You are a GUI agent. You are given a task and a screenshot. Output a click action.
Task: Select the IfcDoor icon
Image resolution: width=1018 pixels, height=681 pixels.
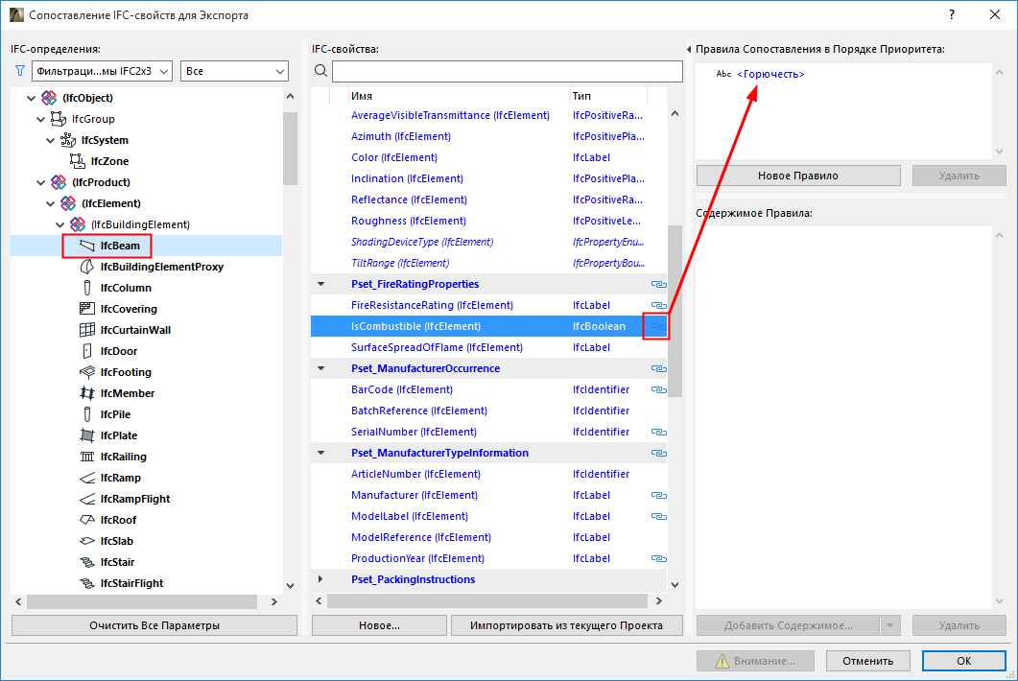click(x=87, y=351)
